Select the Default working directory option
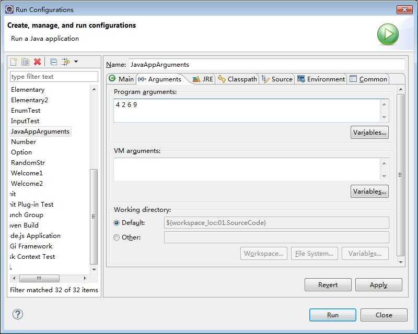418x334 pixels. 117,223
